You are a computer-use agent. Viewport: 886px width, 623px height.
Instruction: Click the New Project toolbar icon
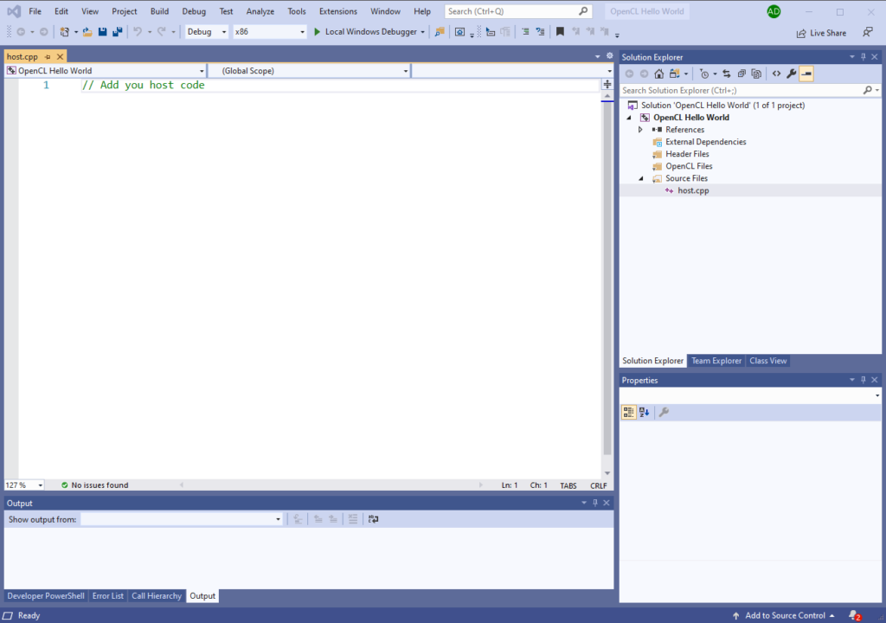click(64, 32)
